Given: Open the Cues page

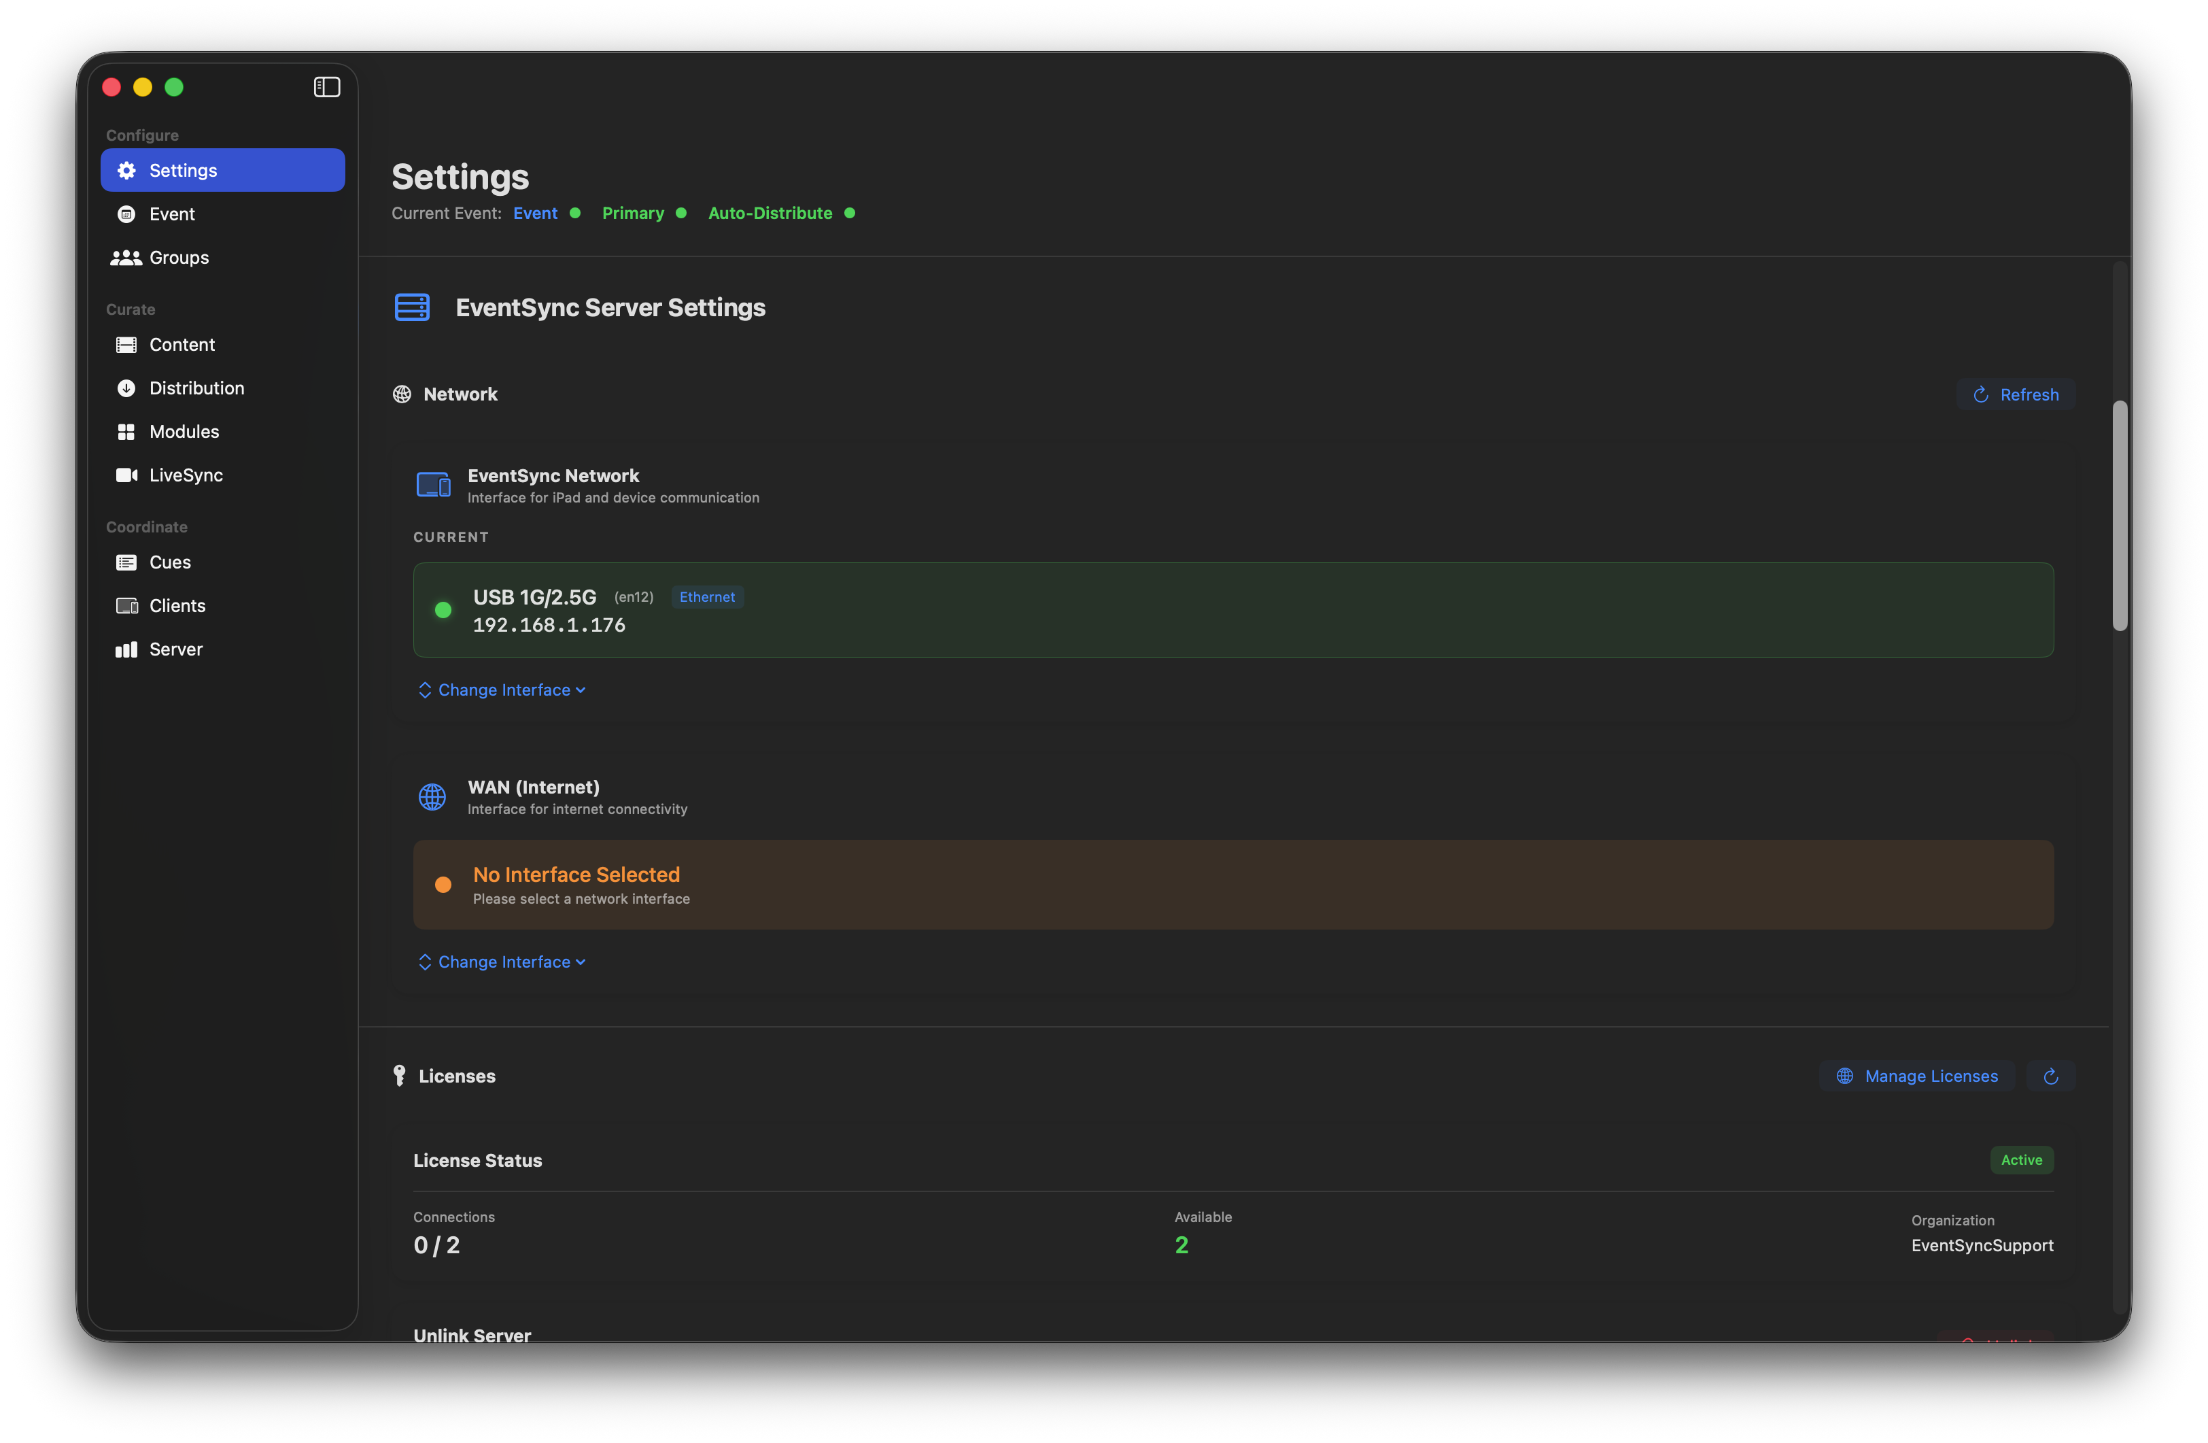Looking at the screenshot, I should coord(223,562).
